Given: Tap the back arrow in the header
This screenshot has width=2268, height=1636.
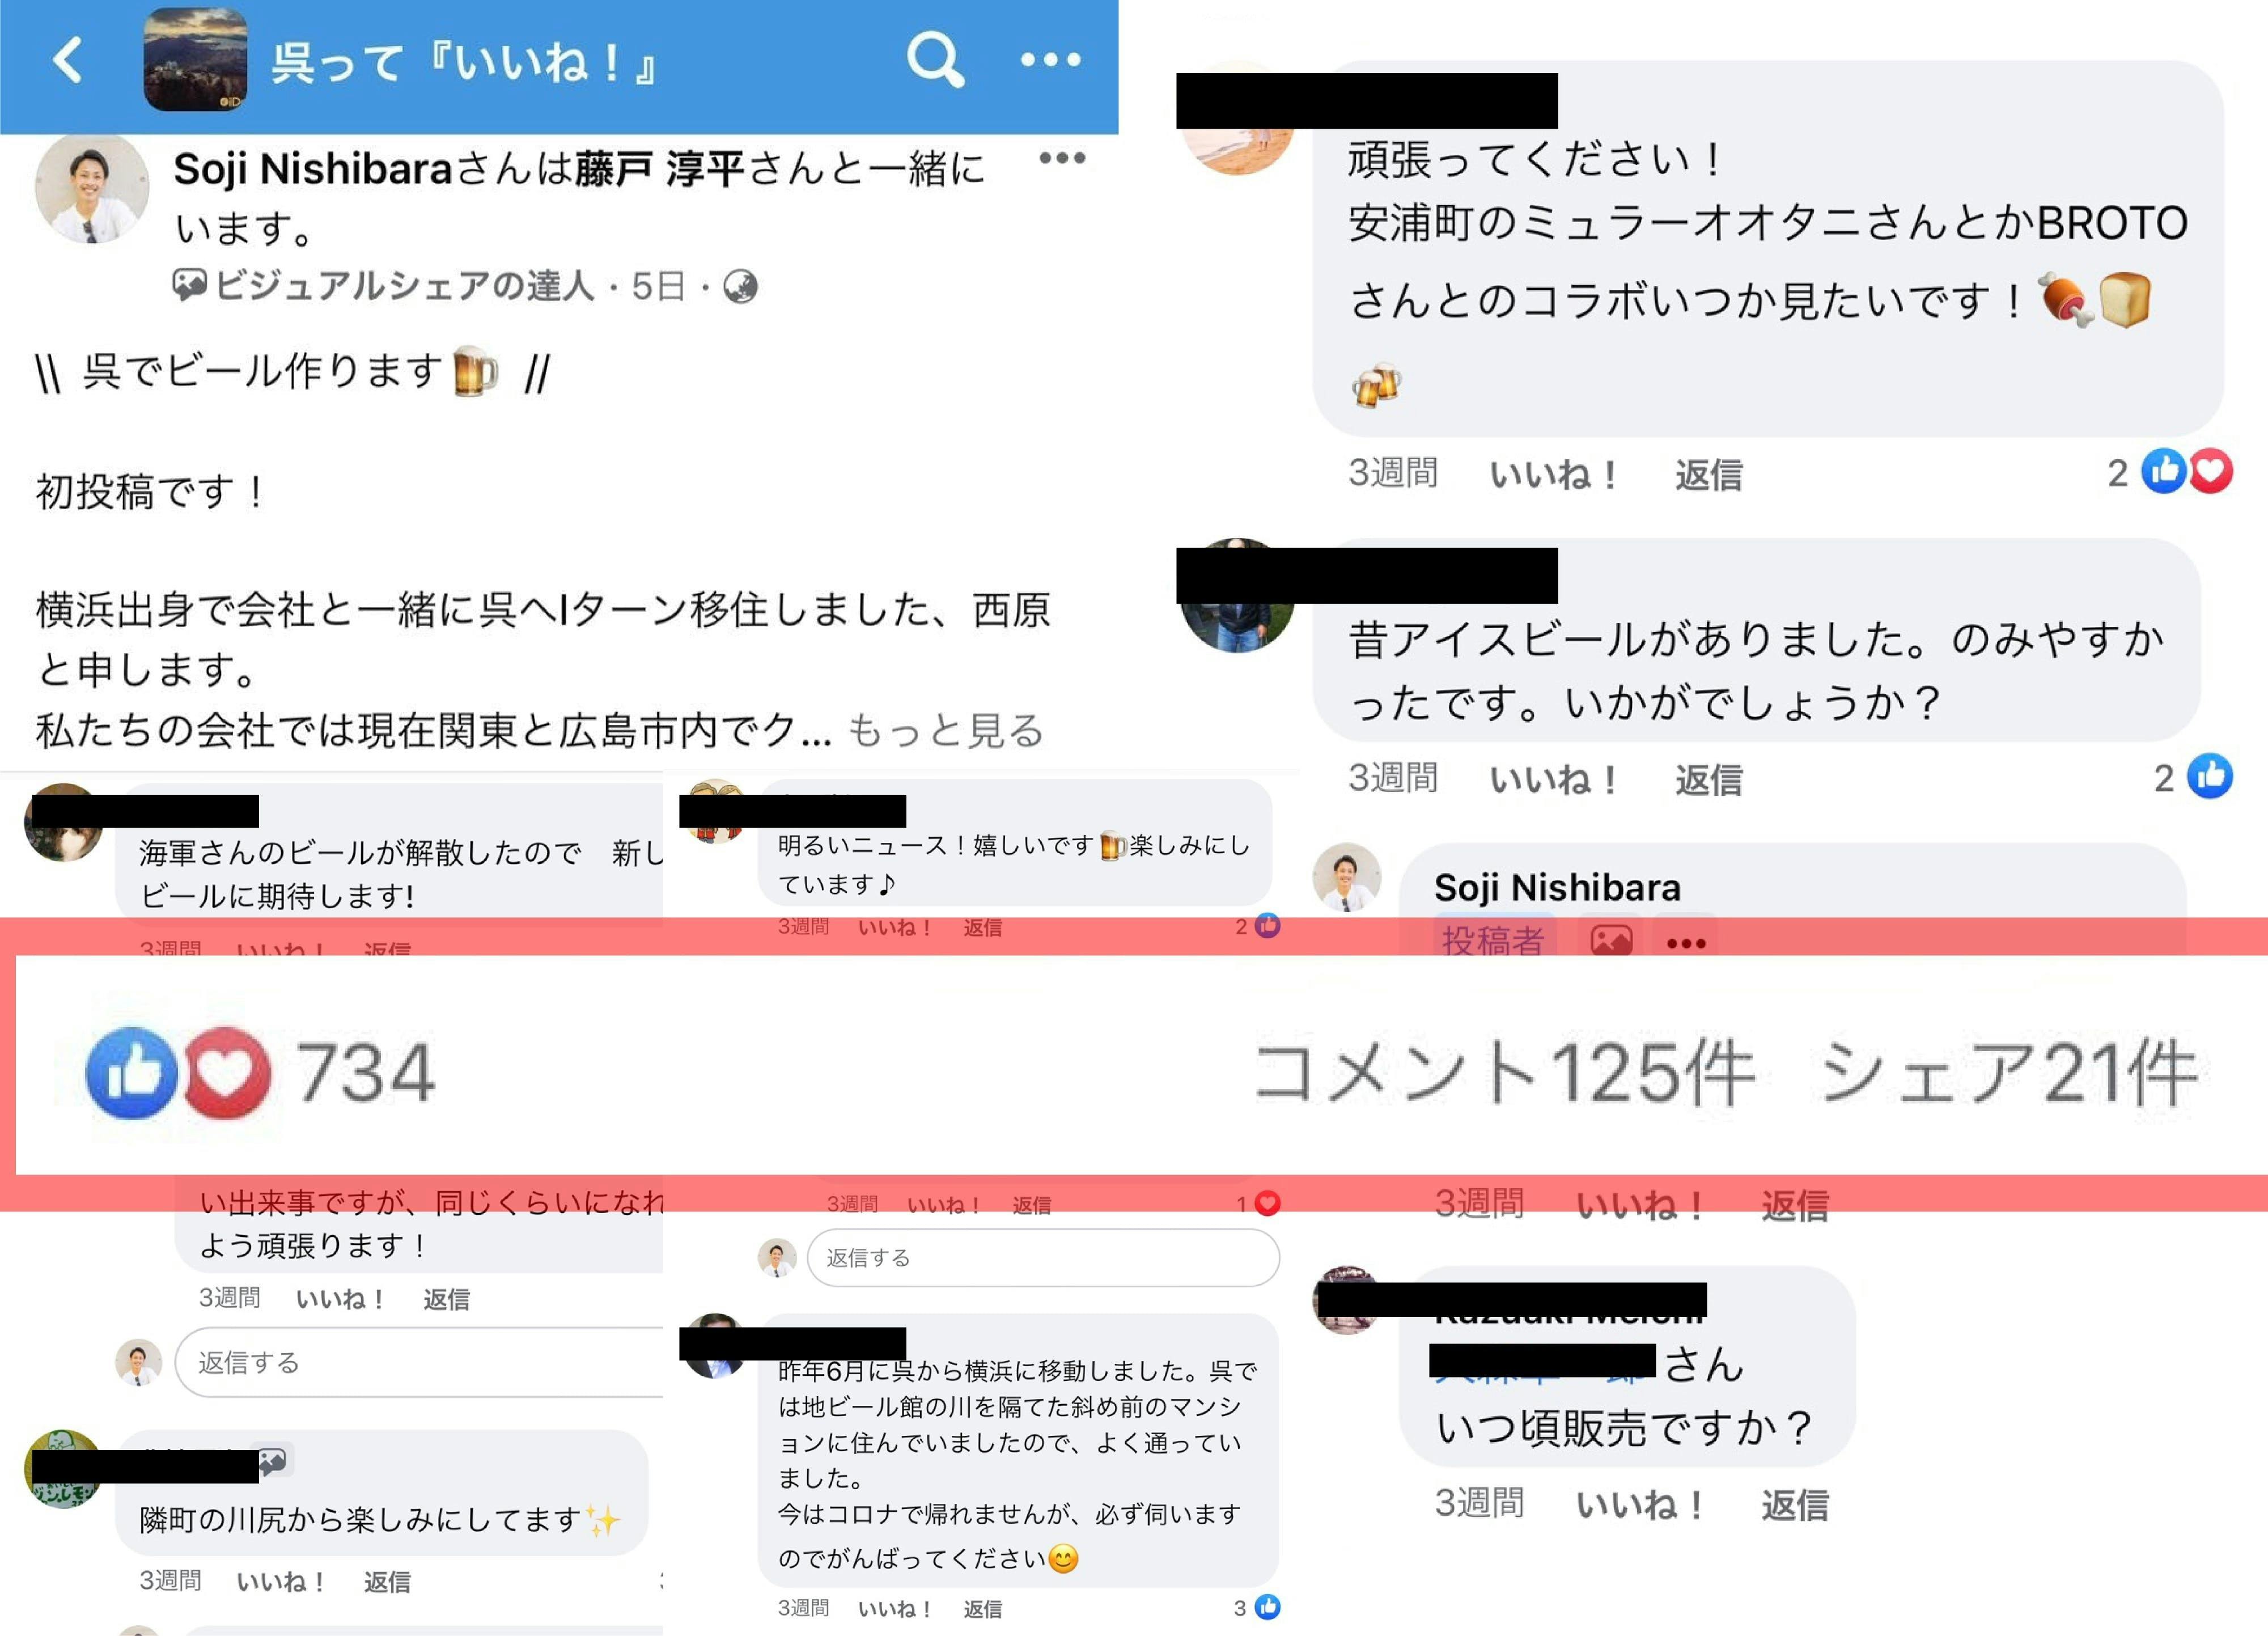Looking at the screenshot, I should click(x=67, y=60).
